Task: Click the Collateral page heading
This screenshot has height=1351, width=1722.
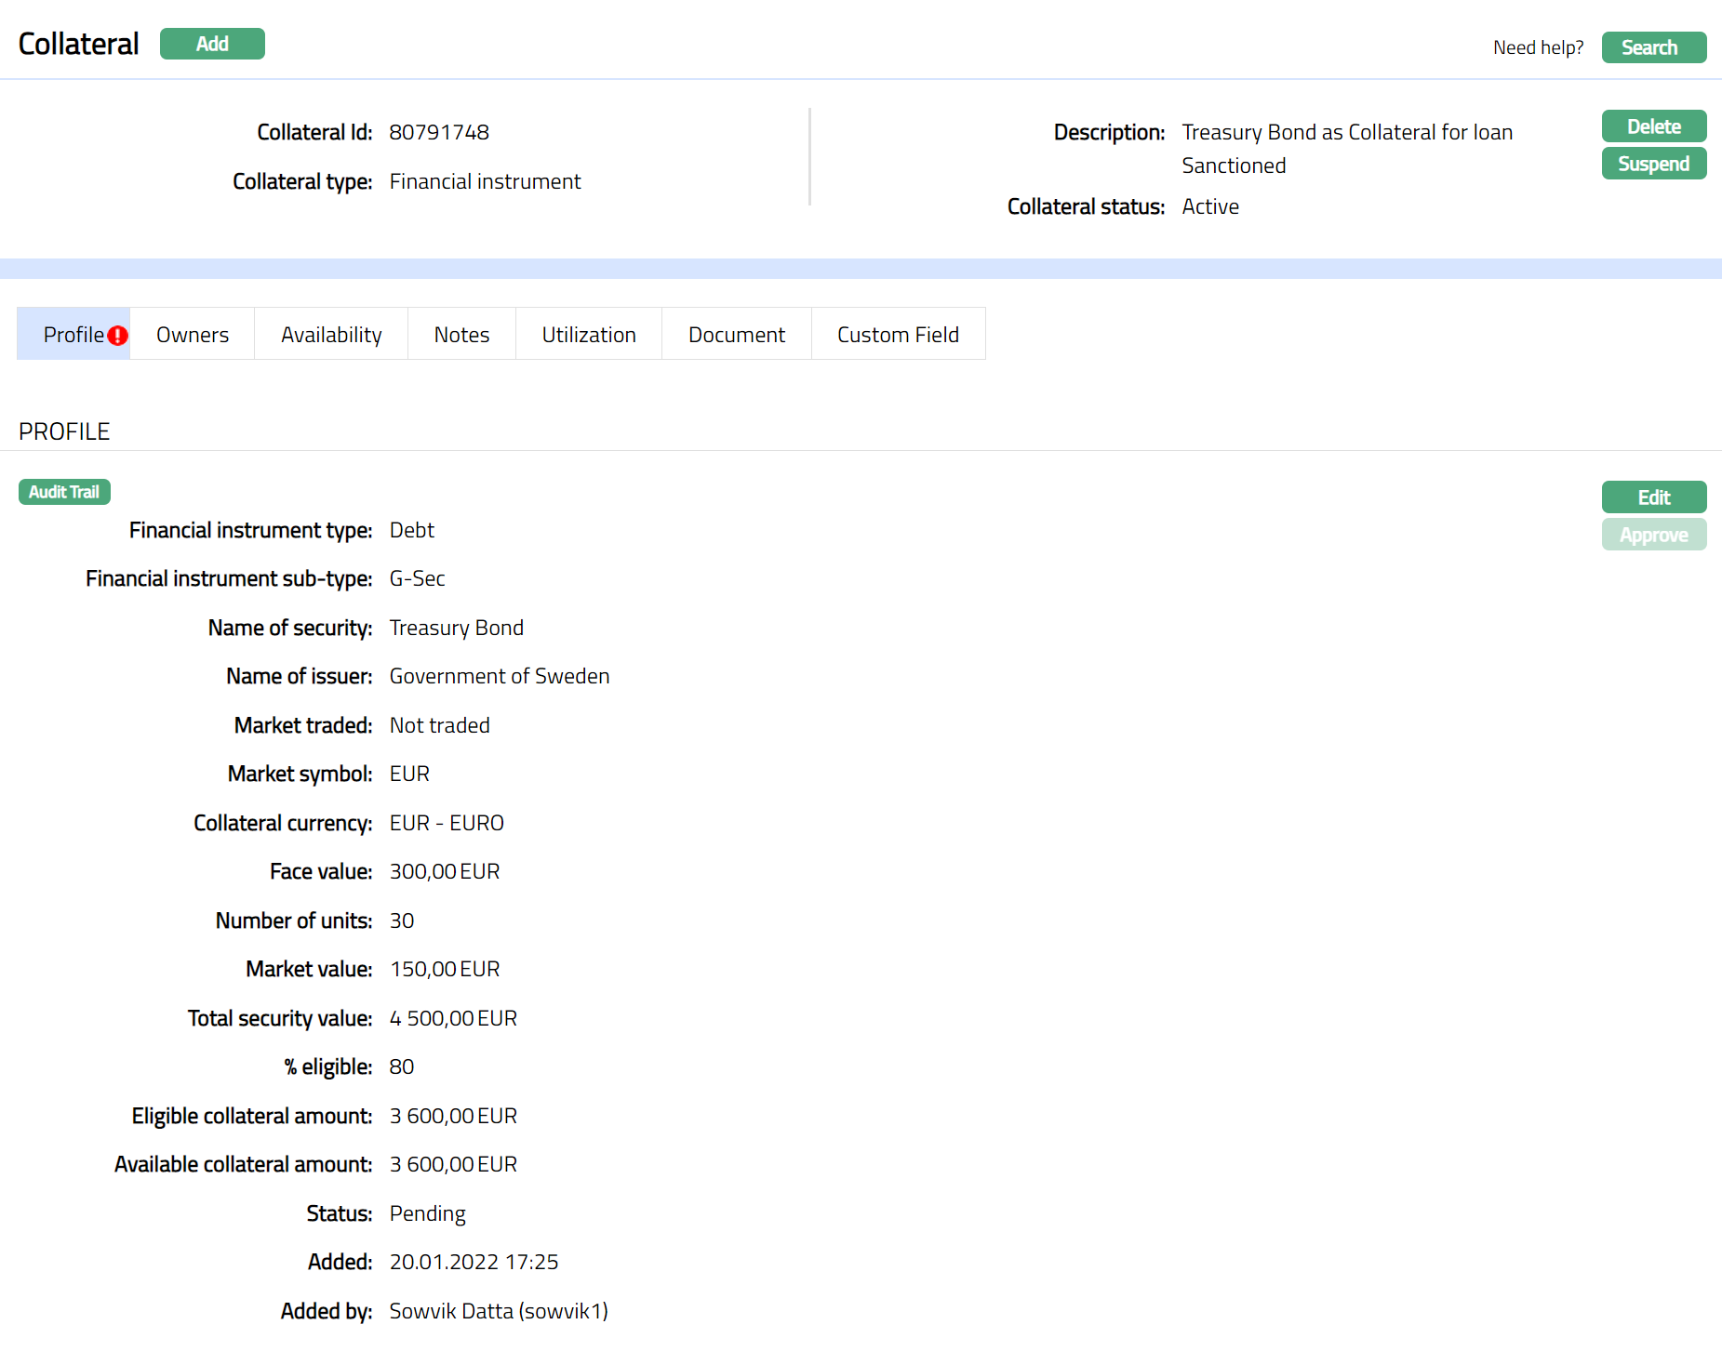Action: (x=79, y=44)
